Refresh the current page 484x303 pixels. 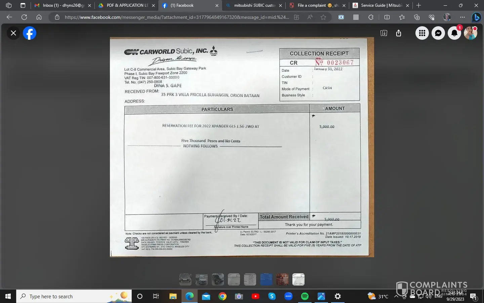click(x=24, y=17)
